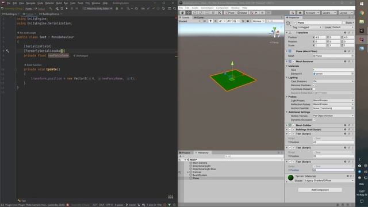Click the Add Component button
Viewport: 368px width, 207px height.
click(x=320, y=190)
